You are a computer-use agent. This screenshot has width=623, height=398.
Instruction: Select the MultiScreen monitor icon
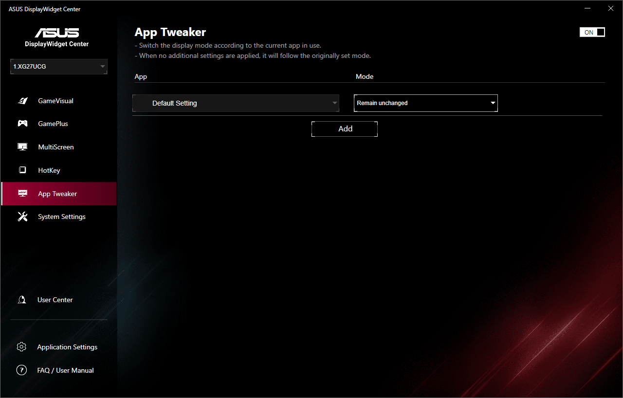[22, 147]
